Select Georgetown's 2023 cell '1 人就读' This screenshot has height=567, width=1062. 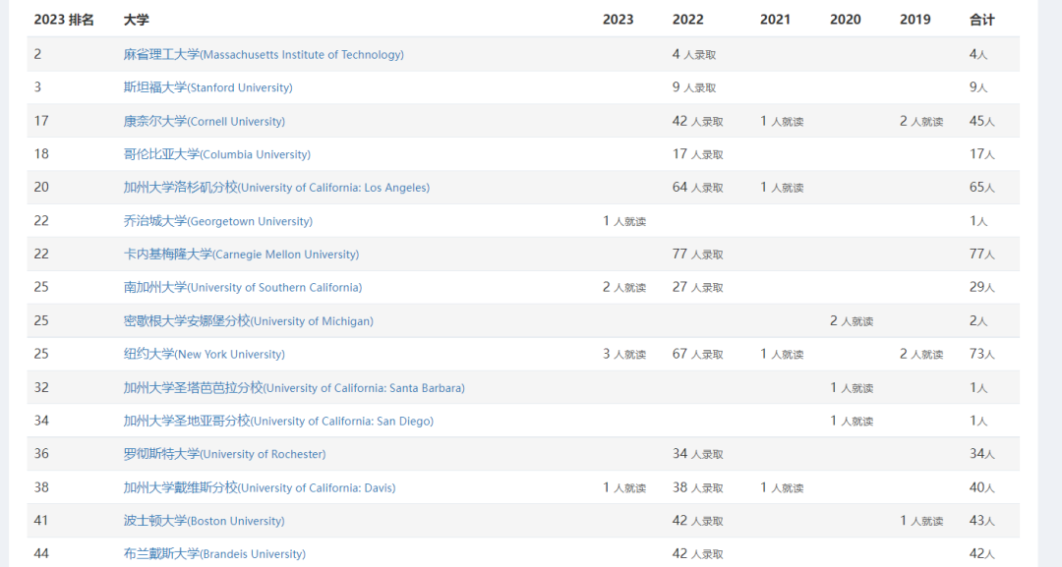tap(624, 220)
